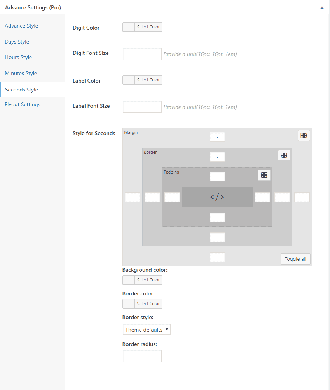Switch to the Days Style tab

[17, 42]
